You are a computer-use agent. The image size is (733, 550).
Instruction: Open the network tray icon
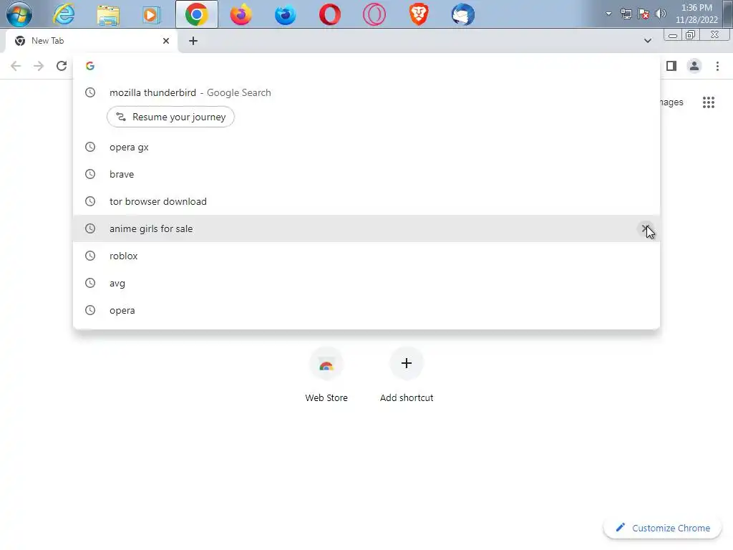[626, 14]
